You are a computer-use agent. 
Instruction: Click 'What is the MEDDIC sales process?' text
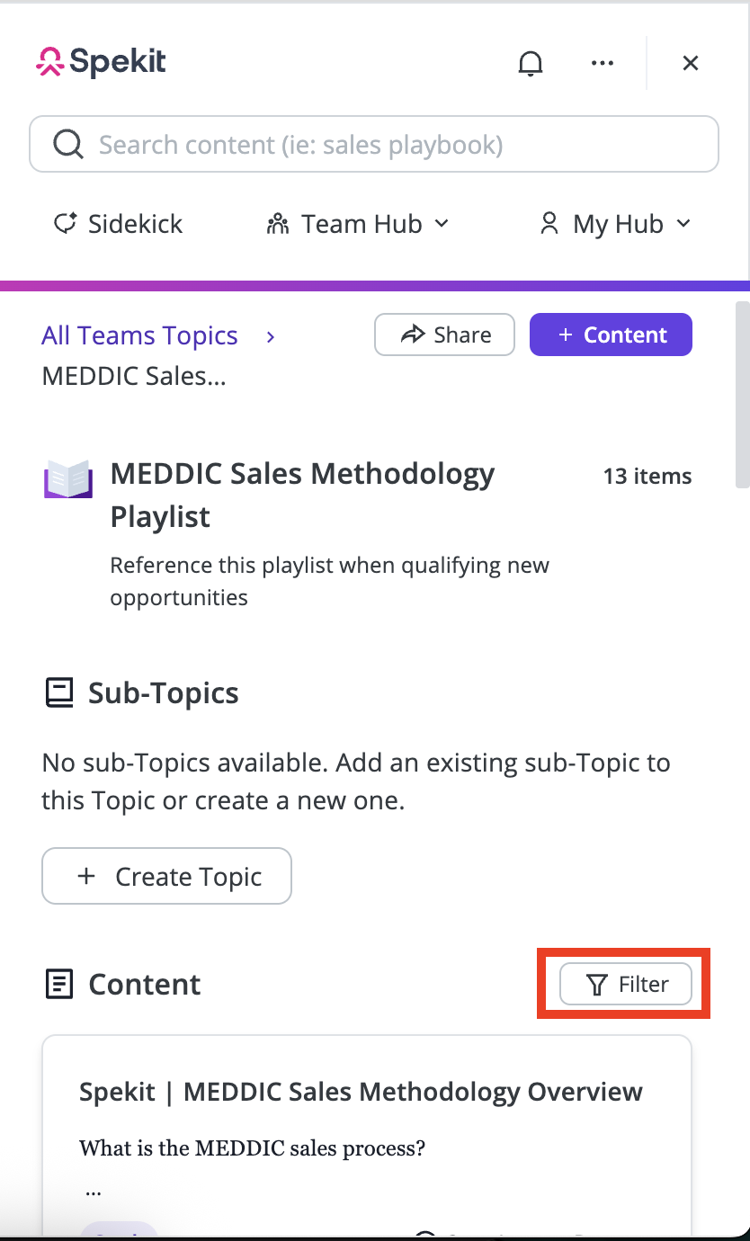(252, 1148)
